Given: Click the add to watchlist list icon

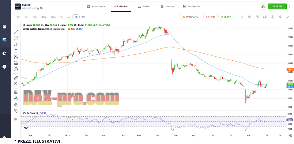Looking at the screenshot, I should [x=263, y=6].
